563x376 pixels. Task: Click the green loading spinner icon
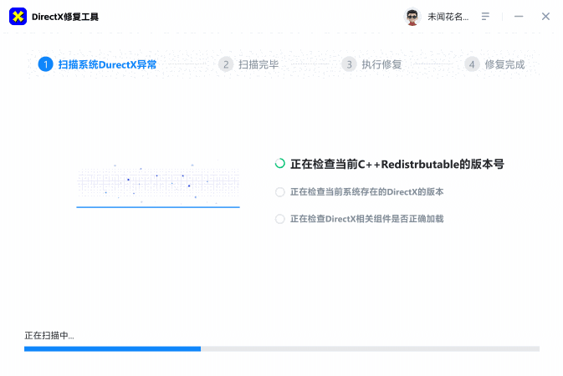coord(280,164)
